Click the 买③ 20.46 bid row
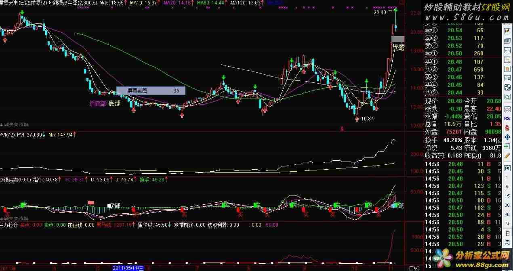The height and width of the screenshot is (271, 513). click(462, 77)
